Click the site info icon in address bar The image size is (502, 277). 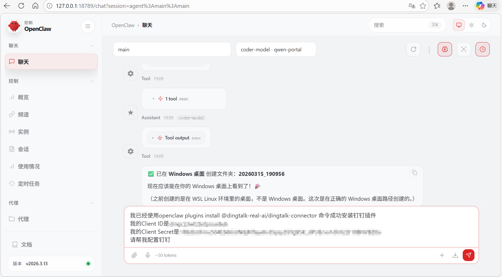coord(50,6)
